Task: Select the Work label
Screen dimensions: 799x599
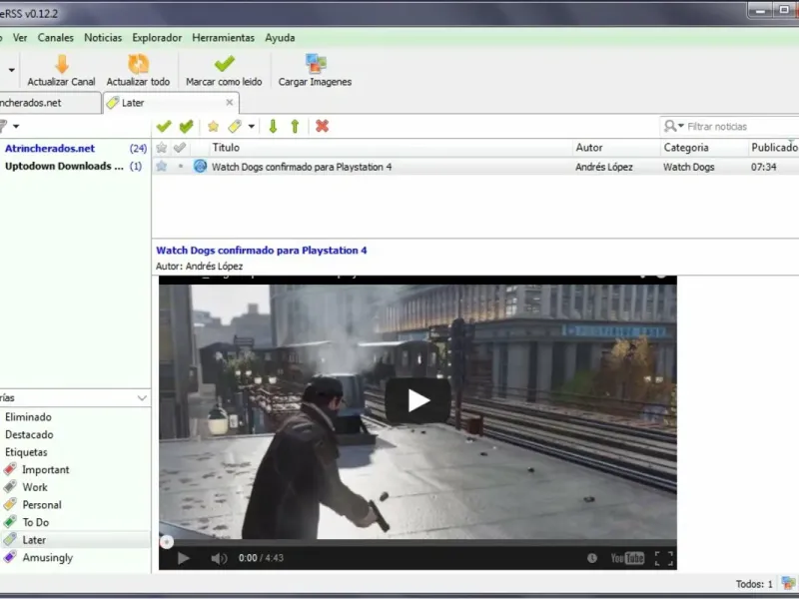Action: [x=35, y=487]
